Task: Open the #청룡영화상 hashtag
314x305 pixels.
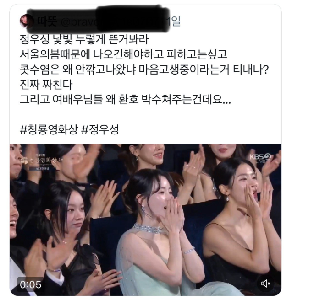Action: (x=49, y=130)
